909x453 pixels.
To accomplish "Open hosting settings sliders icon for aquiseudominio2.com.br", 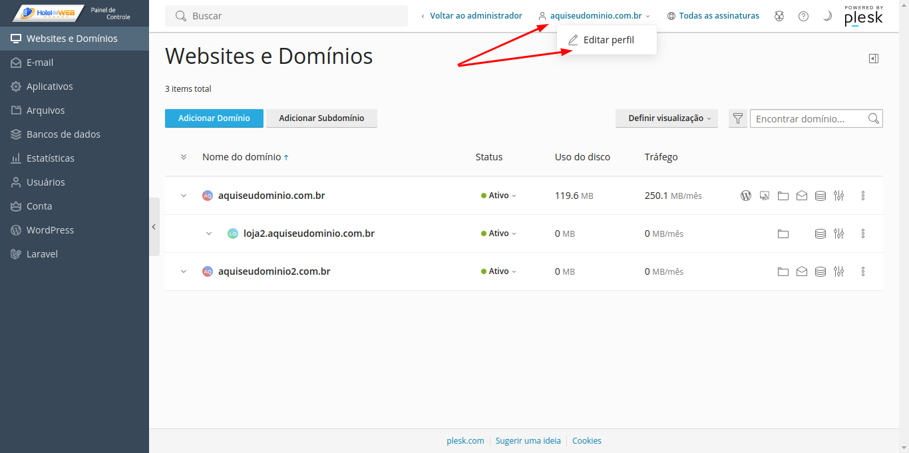I will click(x=838, y=271).
